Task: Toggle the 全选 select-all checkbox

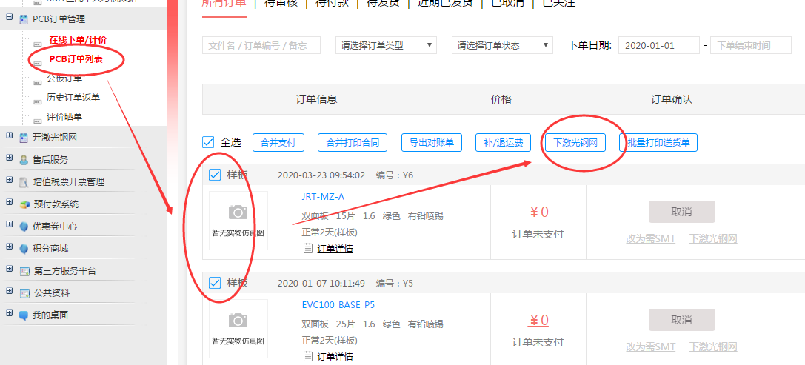Action: 208,142
